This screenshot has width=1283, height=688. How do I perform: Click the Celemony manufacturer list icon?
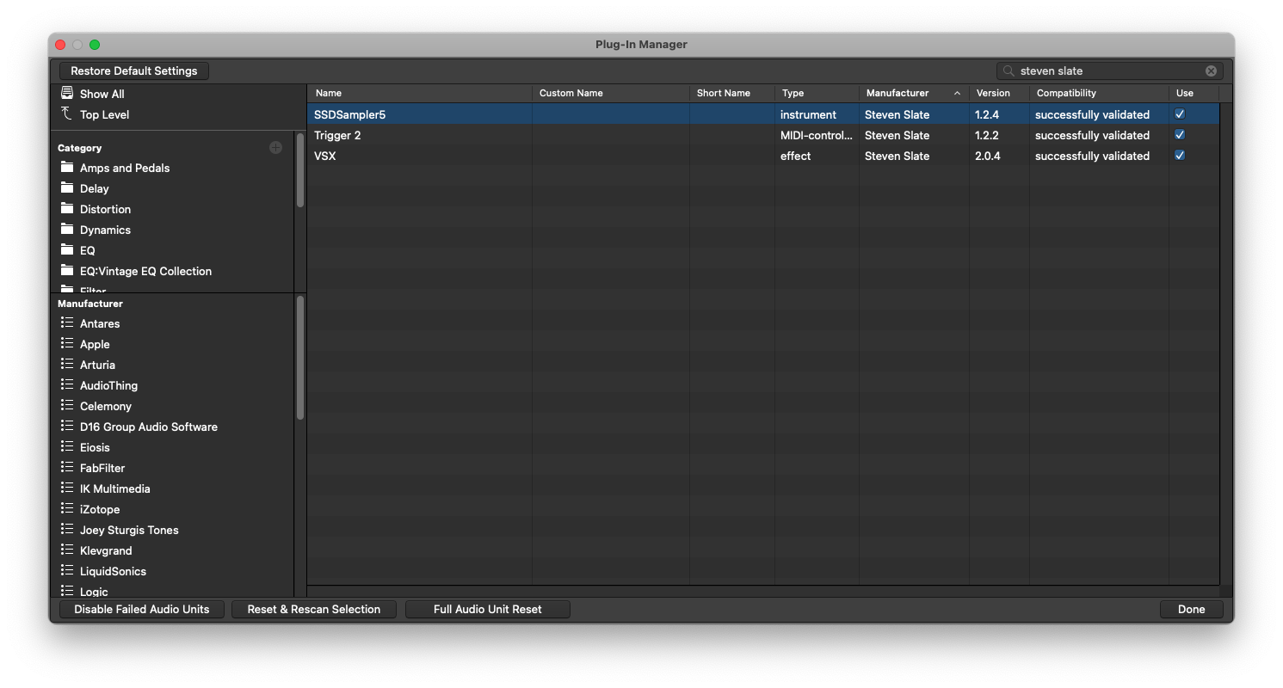coord(67,405)
